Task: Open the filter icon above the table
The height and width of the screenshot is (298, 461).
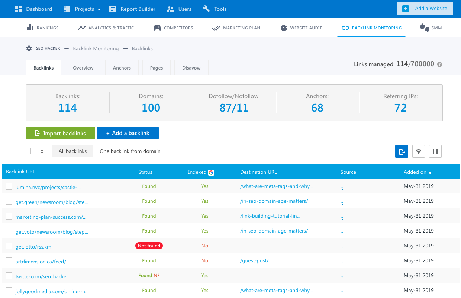Action: point(418,151)
